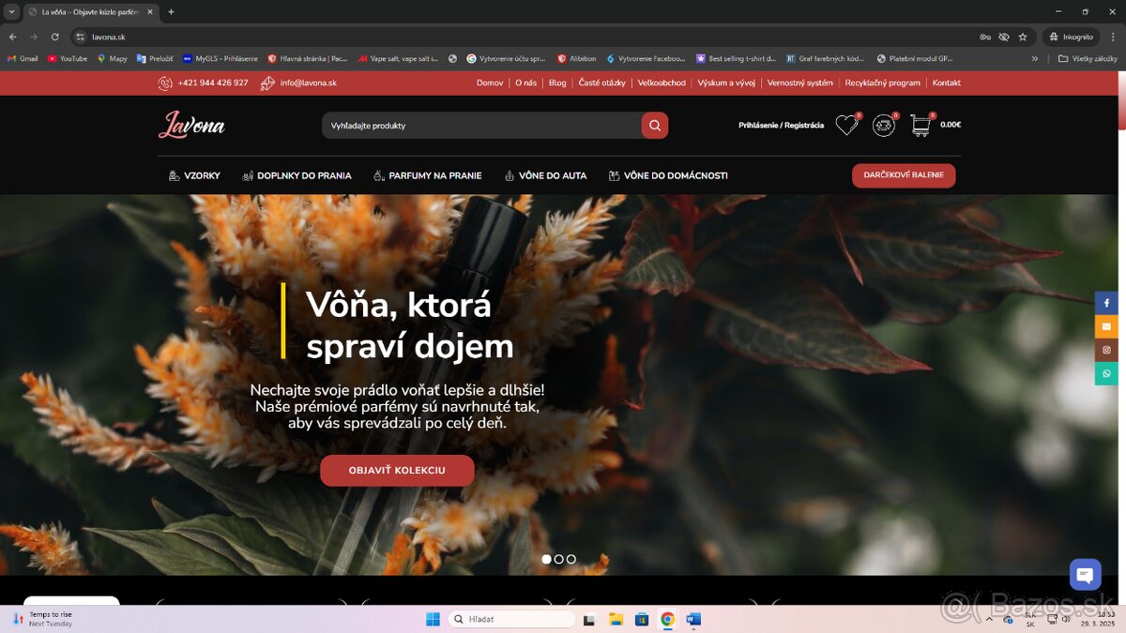Click the compare products icon
The height and width of the screenshot is (633, 1126).
point(883,126)
